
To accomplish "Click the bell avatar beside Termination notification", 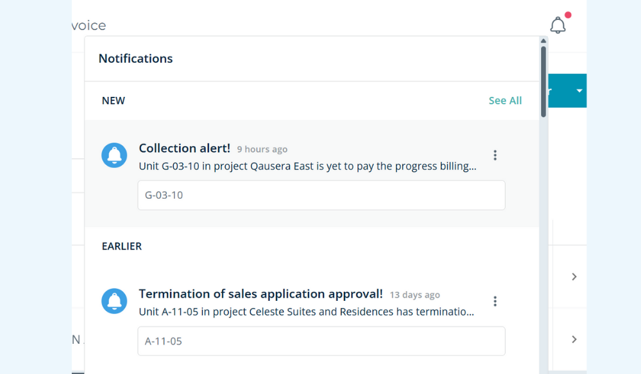I will [114, 302].
